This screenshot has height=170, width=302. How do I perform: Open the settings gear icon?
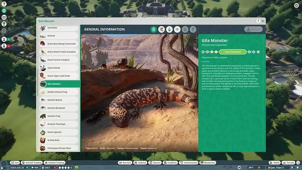296,5
